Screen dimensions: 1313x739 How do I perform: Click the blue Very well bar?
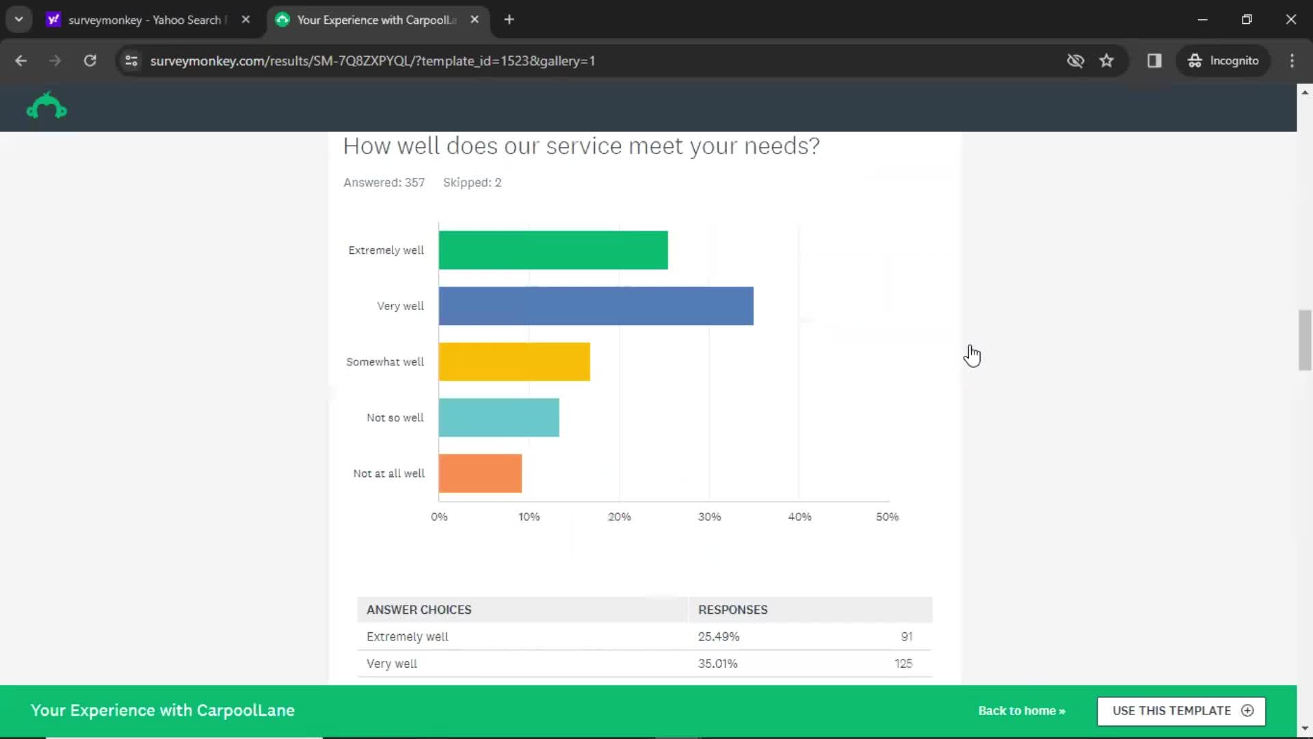[x=596, y=306]
